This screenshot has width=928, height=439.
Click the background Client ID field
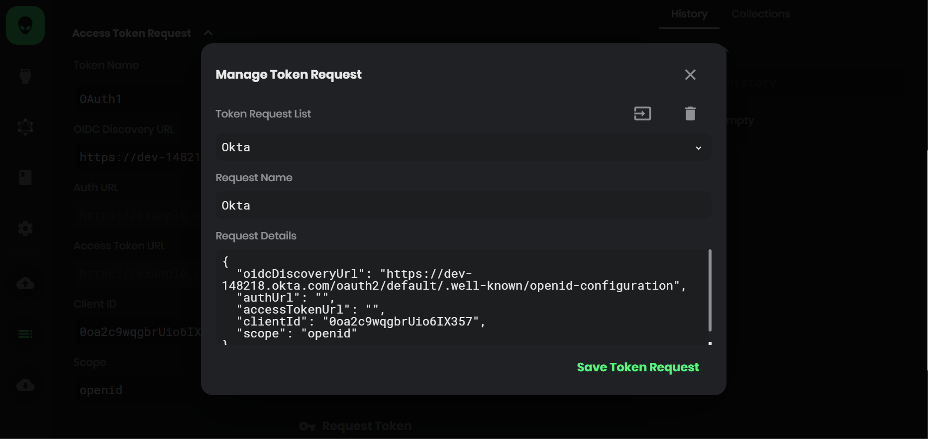pos(138,332)
